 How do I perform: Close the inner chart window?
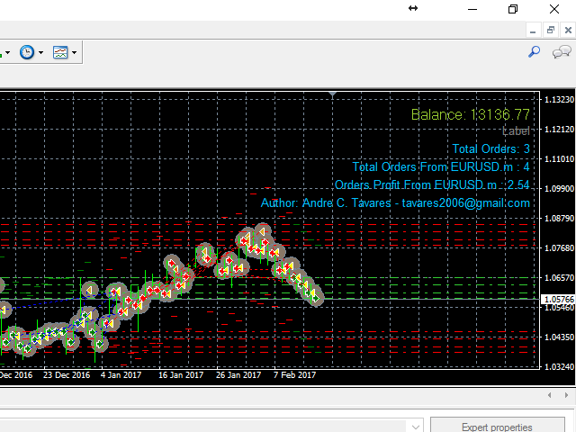(566, 30)
